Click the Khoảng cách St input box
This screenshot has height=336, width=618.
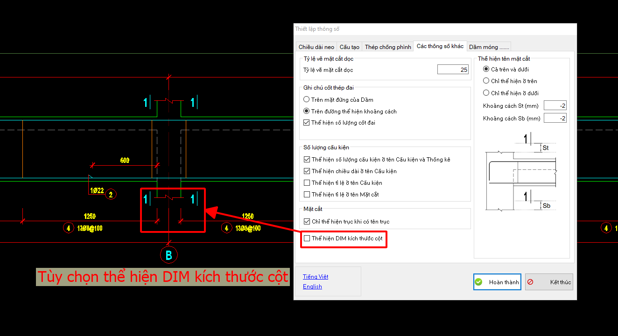555,106
